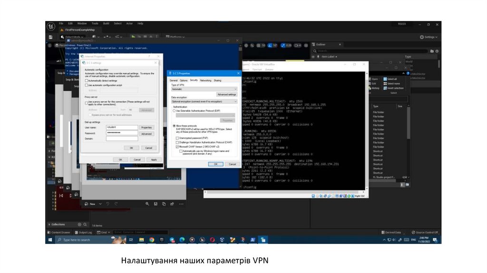Click save icon in Snip & Sketch toolbar
The image size is (487, 273).
click(156, 204)
